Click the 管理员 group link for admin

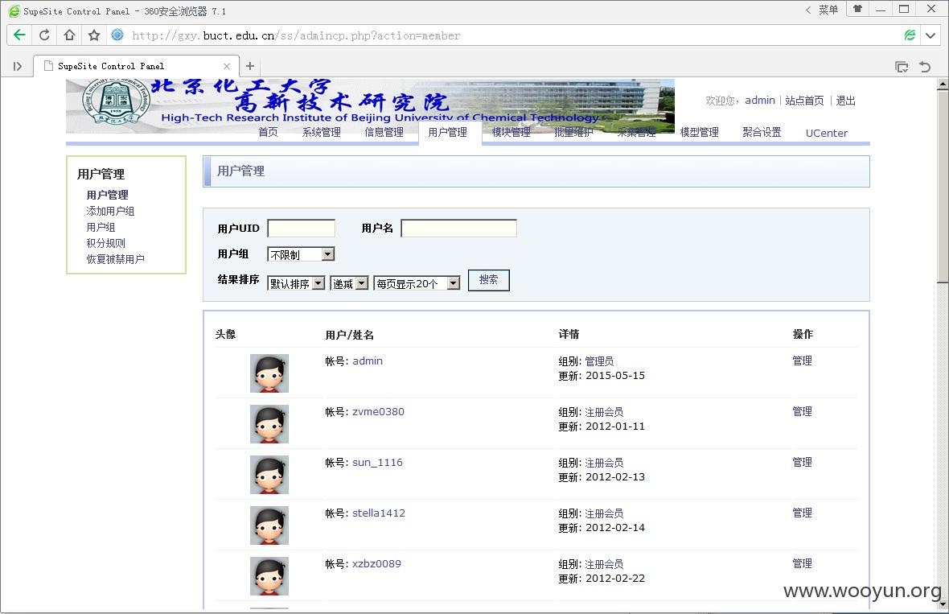(x=599, y=361)
